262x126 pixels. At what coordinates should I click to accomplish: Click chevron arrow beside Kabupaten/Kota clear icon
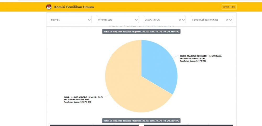[x=231, y=20]
